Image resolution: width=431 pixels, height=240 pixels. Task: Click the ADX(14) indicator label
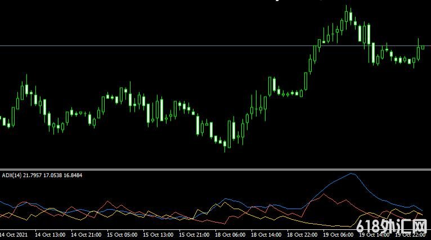[12, 175]
